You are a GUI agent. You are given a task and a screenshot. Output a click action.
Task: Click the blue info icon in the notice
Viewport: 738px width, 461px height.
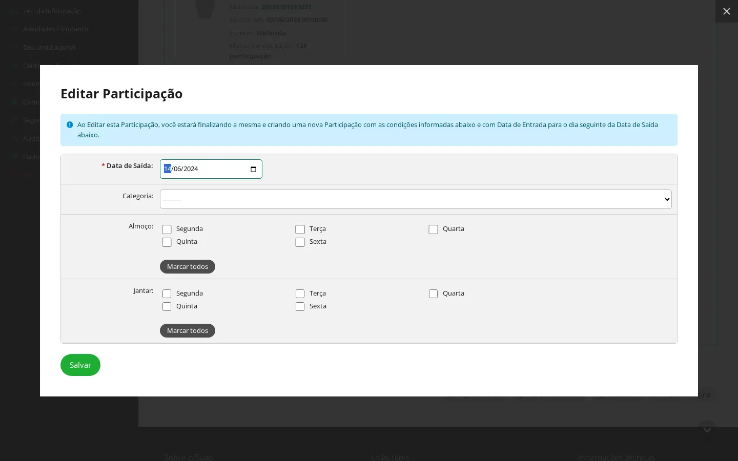click(70, 124)
